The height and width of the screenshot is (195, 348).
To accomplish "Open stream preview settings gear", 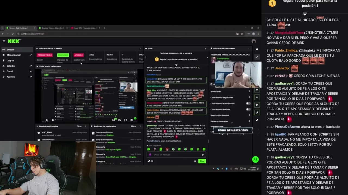I will click(x=132, y=120).
